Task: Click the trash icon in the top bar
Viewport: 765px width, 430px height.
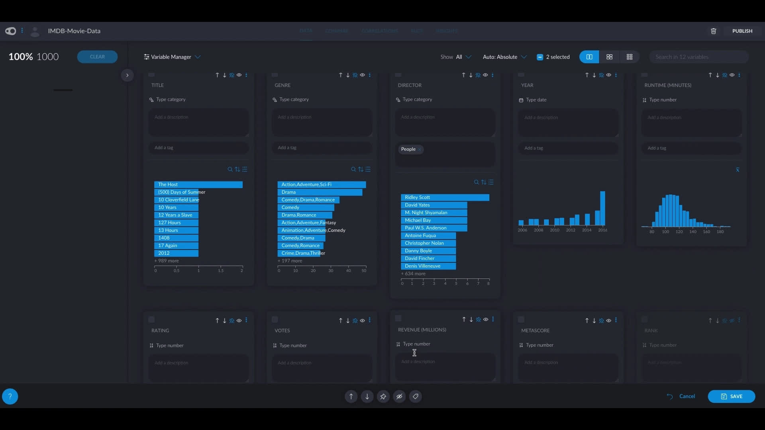Action: click(713, 31)
